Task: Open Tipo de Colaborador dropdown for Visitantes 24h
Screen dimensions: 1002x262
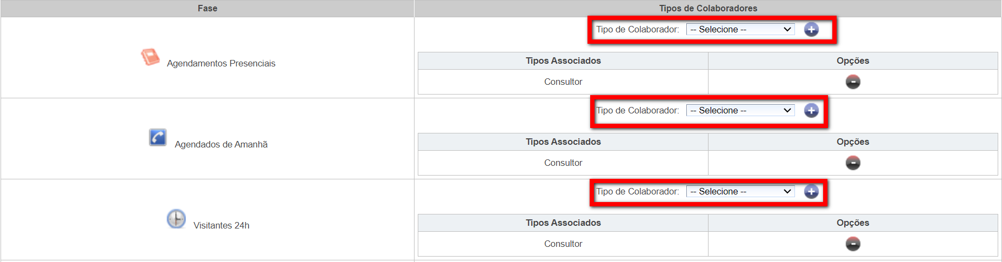Action: [x=740, y=192]
